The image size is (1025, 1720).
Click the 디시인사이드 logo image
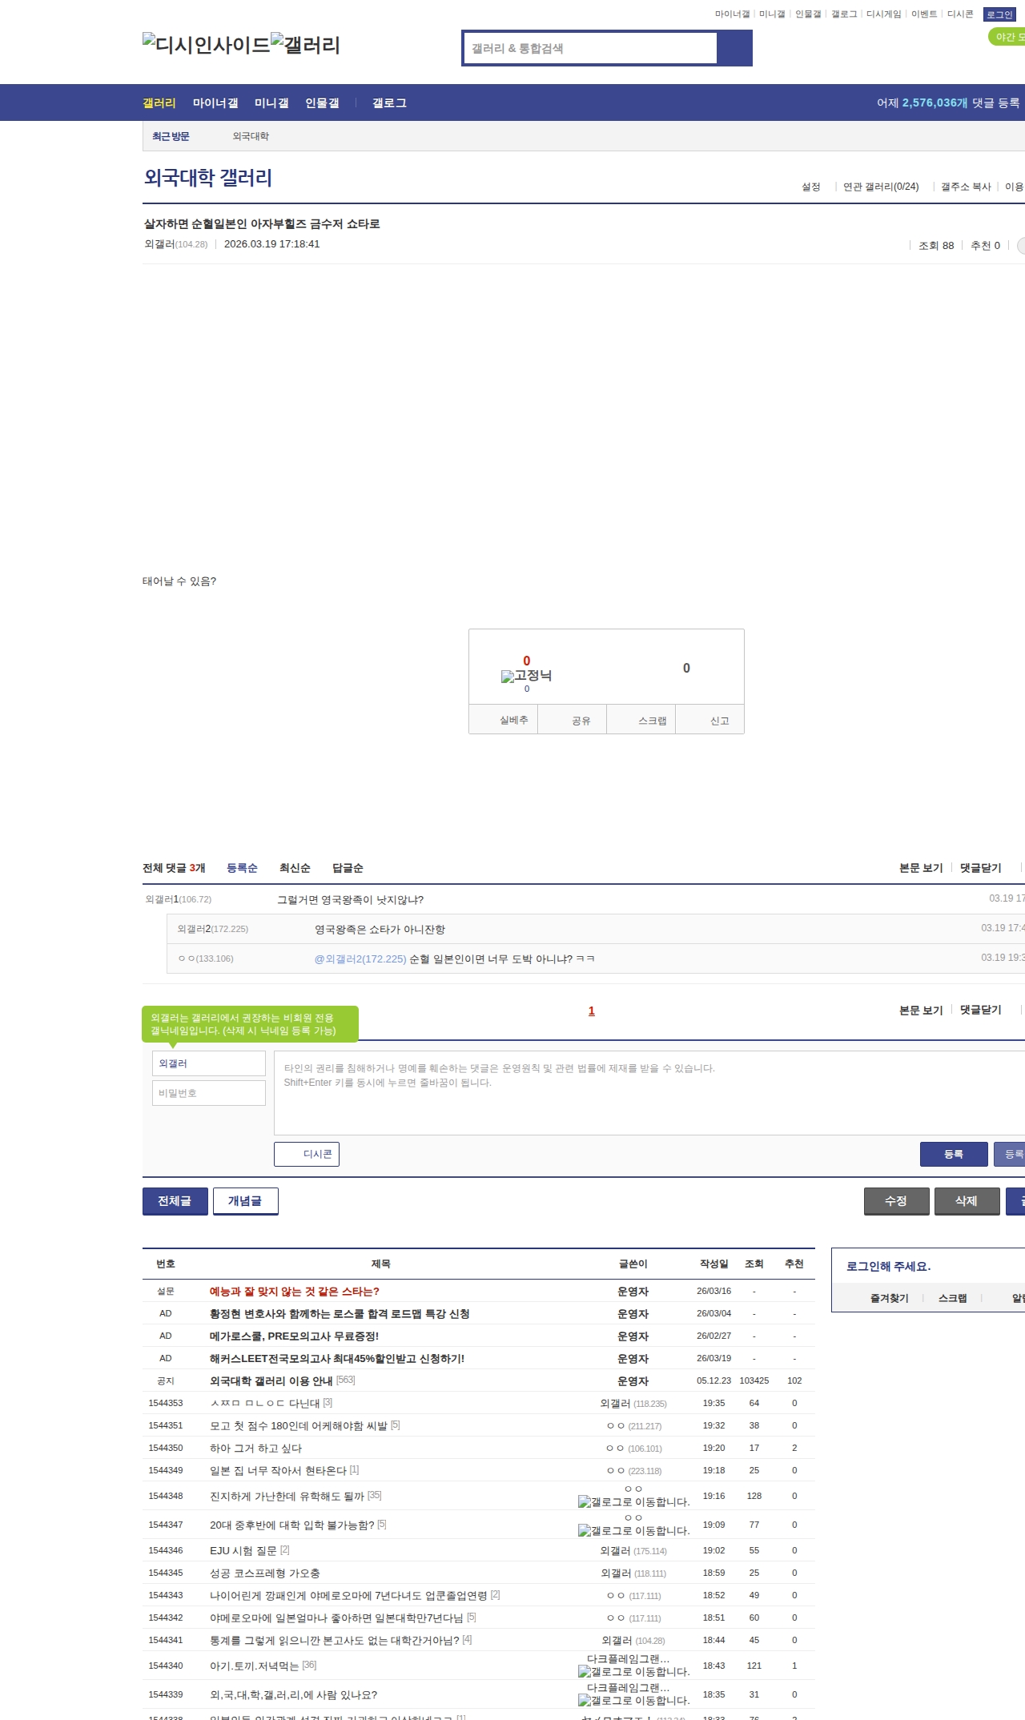click(x=207, y=45)
